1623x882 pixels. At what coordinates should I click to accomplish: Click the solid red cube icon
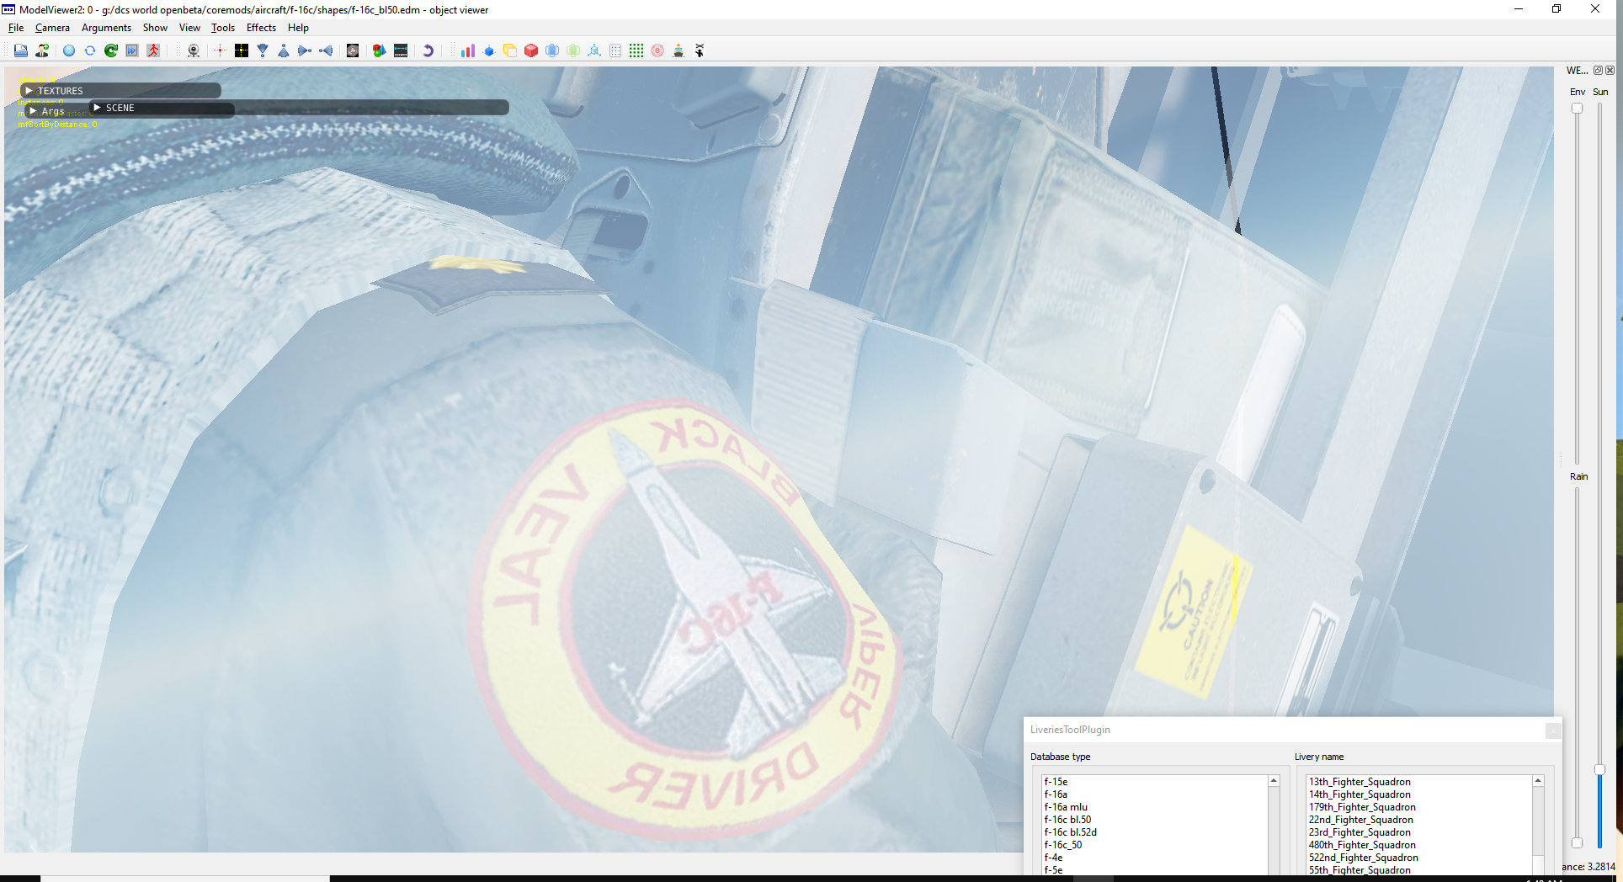(531, 50)
